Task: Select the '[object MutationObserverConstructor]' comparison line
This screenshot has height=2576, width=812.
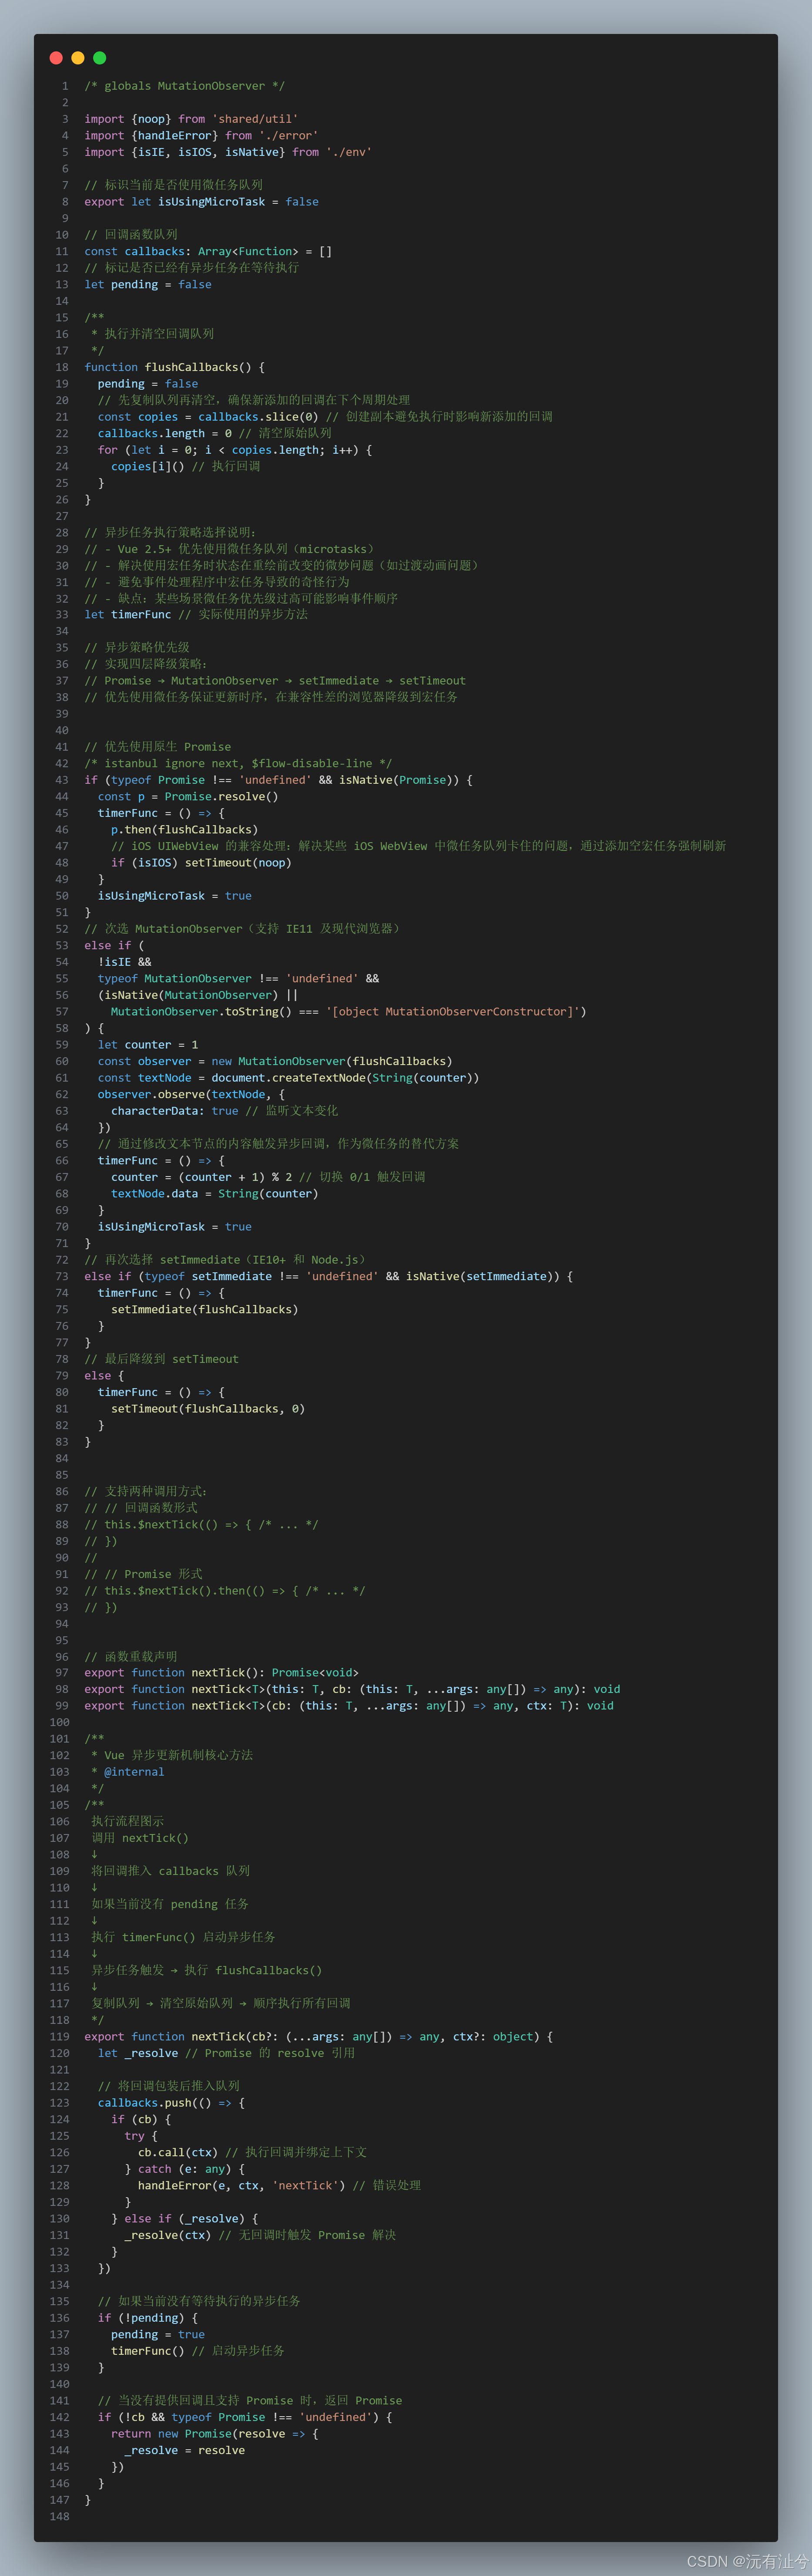Action: (x=349, y=1012)
